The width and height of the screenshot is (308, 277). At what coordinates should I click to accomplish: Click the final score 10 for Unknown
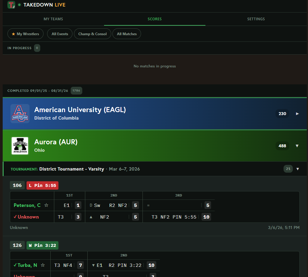206,217
